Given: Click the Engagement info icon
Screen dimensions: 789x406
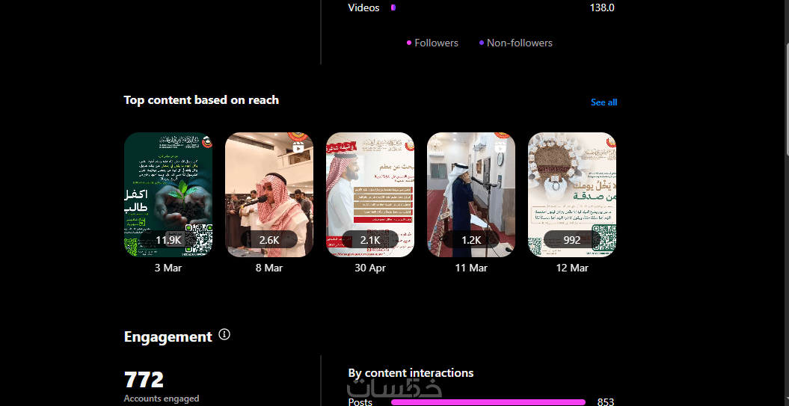Looking at the screenshot, I should coord(225,334).
